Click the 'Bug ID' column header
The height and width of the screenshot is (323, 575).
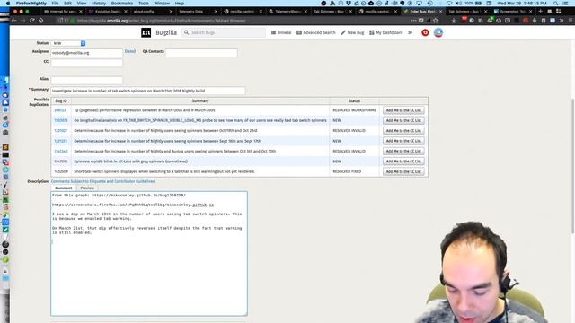point(61,100)
